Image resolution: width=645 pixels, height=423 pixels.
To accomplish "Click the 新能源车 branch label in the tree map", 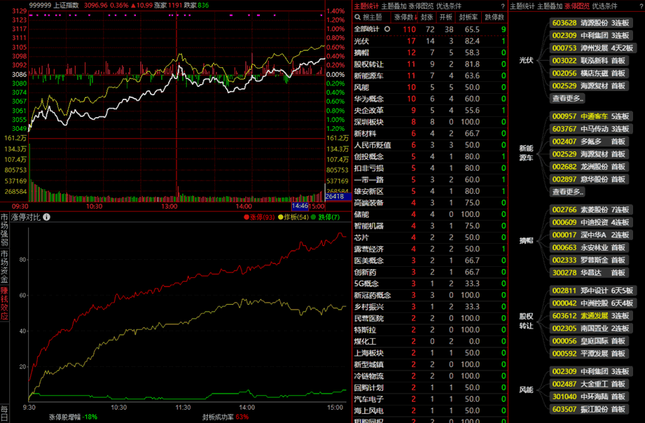I will 526,153.
